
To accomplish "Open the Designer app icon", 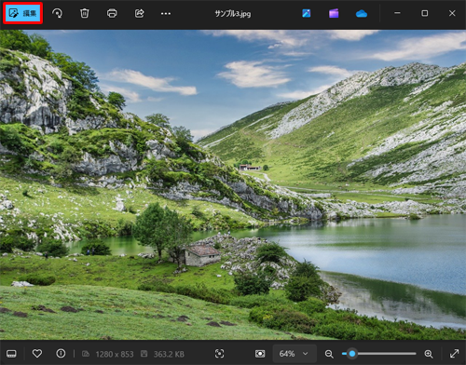I will 307,13.
